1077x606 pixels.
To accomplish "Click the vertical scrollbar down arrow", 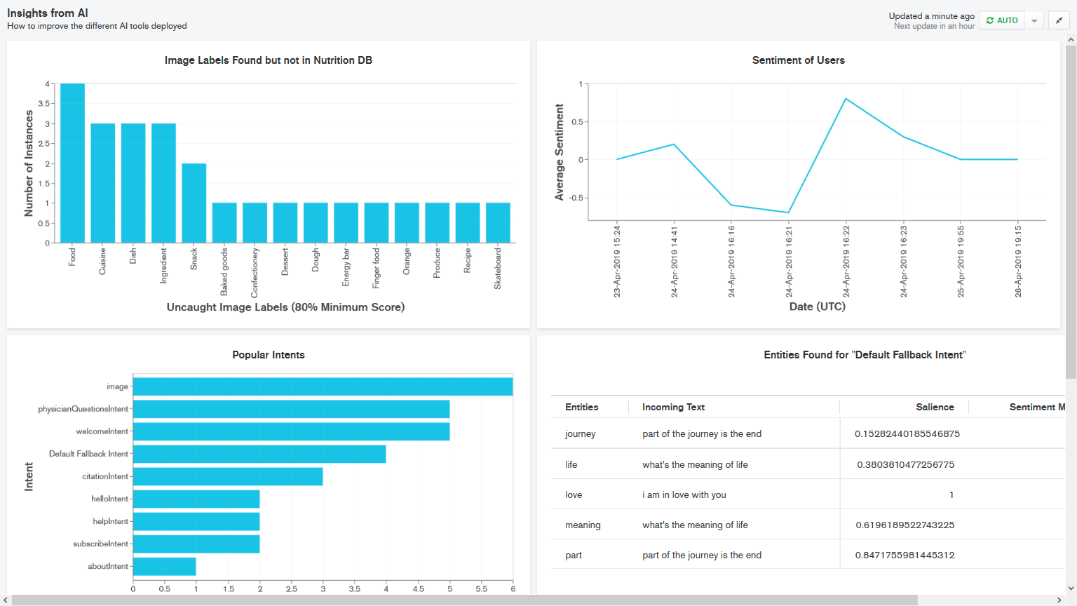I will point(1071,588).
